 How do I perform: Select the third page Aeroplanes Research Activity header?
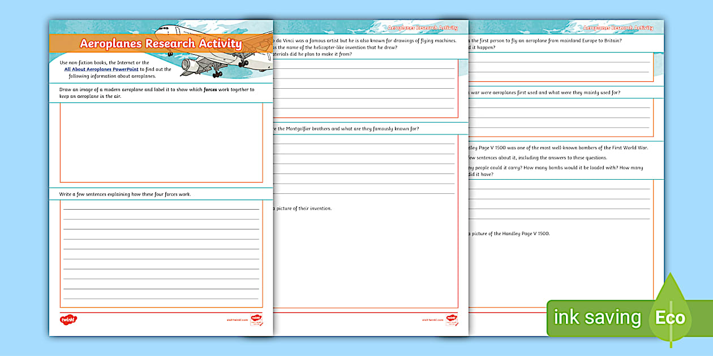tap(617, 28)
